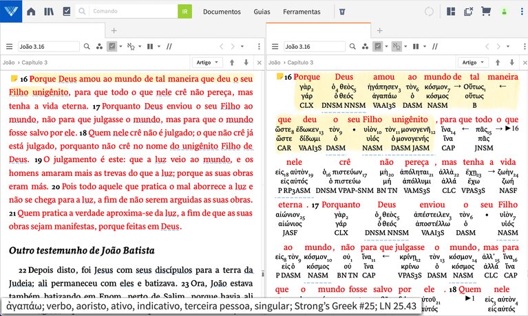The height and width of the screenshot is (316, 528).
Task: Jump to next article in left panel
Action: [x=246, y=63]
